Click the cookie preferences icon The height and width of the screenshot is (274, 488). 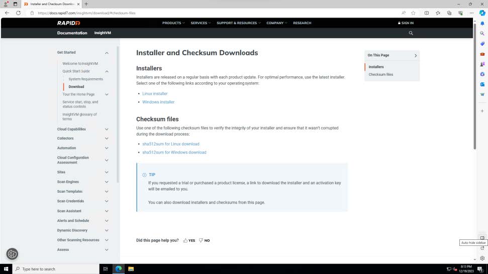click(12, 254)
